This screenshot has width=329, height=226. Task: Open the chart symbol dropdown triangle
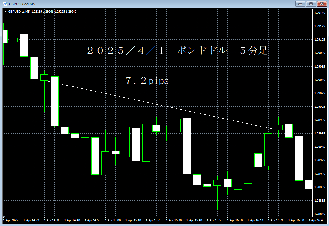click(x=6, y=12)
